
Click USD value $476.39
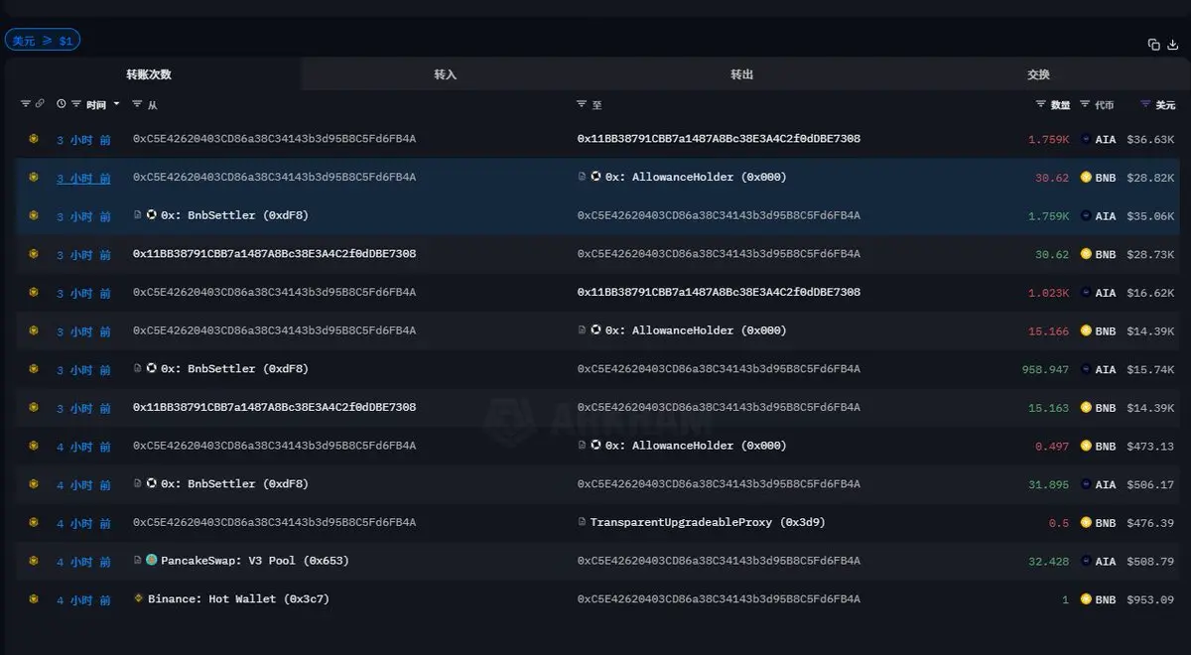tap(1151, 522)
